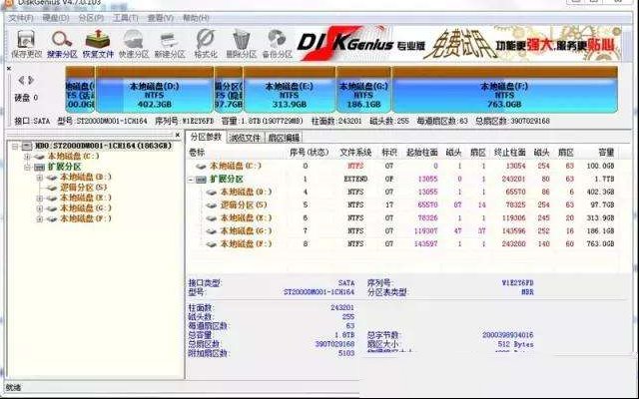
Task: Switch to the 浏览文件 tab
Action: click(x=245, y=138)
